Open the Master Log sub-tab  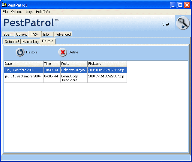[31, 42]
